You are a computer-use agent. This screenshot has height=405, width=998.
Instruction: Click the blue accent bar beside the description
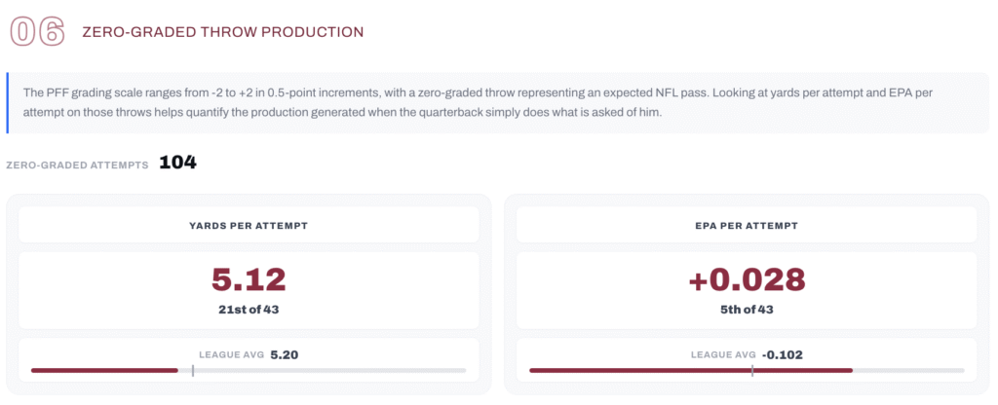pos(8,102)
